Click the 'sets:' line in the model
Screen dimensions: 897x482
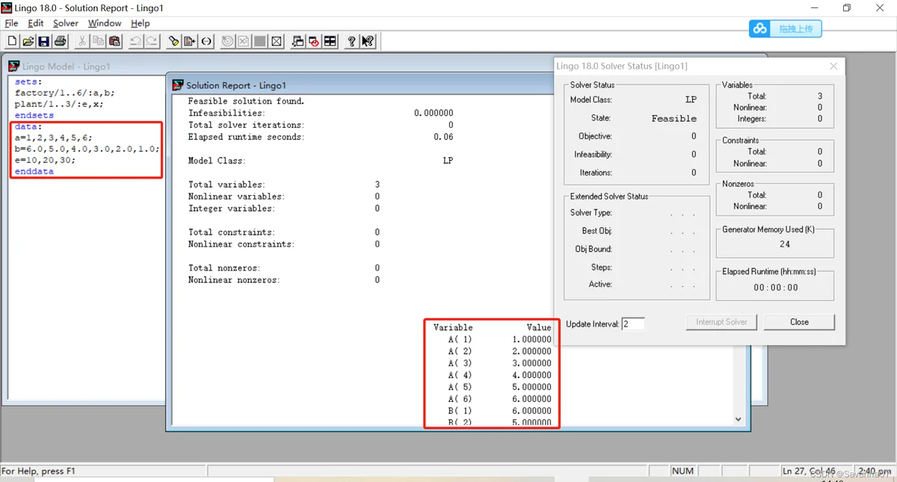(29, 81)
